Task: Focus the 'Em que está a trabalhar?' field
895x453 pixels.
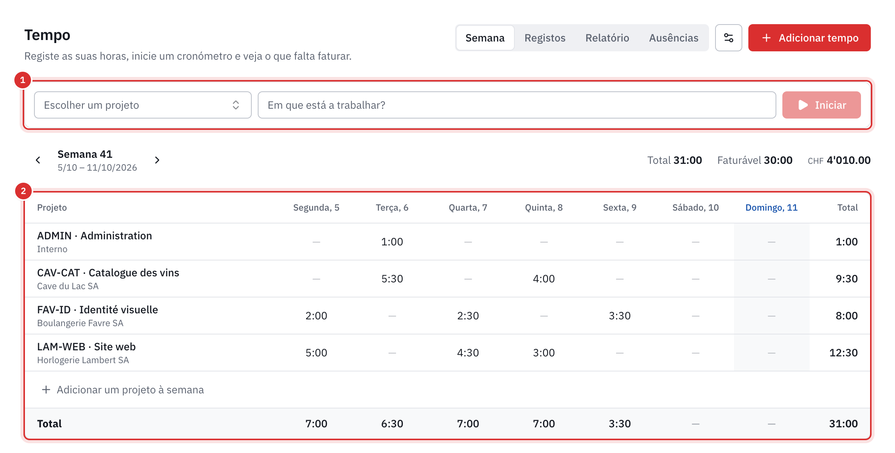Action: click(x=517, y=105)
